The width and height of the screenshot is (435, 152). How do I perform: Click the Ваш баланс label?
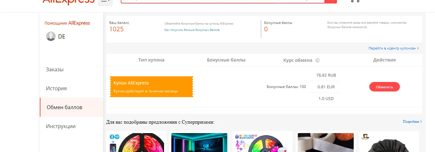pyautogui.click(x=119, y=23)
